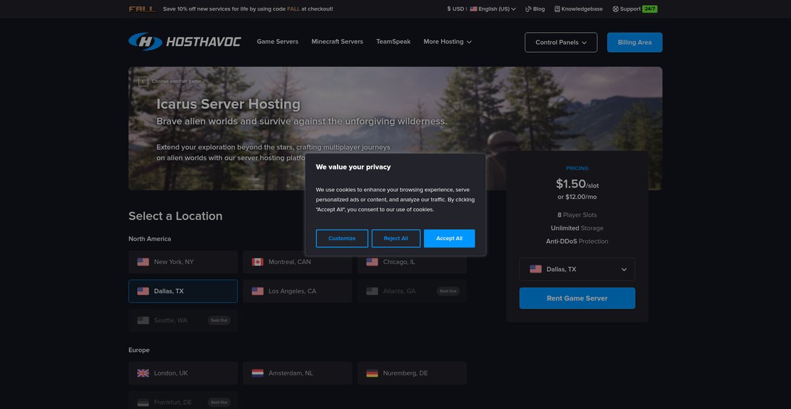Image resolution: width=791 pixels, height=409 pixels.
Task: Open the Dallas, TX location dropdown in pricing
Action: 577,269
